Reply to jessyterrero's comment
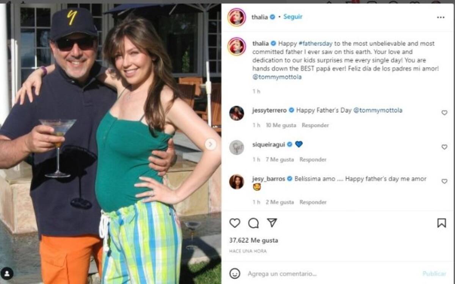Image resolution: width=455 pixels, height=284 pixels. (315, 125)
